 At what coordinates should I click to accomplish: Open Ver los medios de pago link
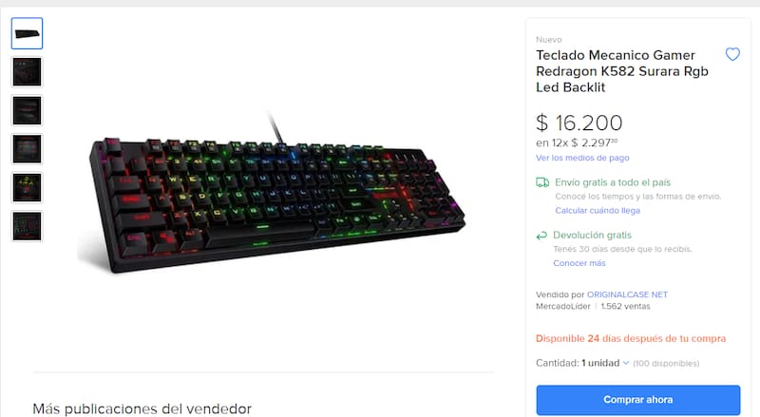point(582,158)
